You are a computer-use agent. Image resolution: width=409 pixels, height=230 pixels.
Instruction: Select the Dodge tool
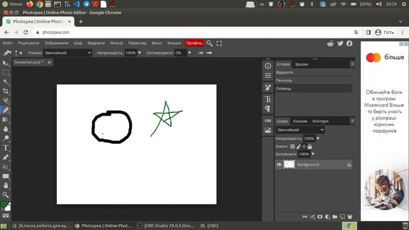(x=6, y=138)
